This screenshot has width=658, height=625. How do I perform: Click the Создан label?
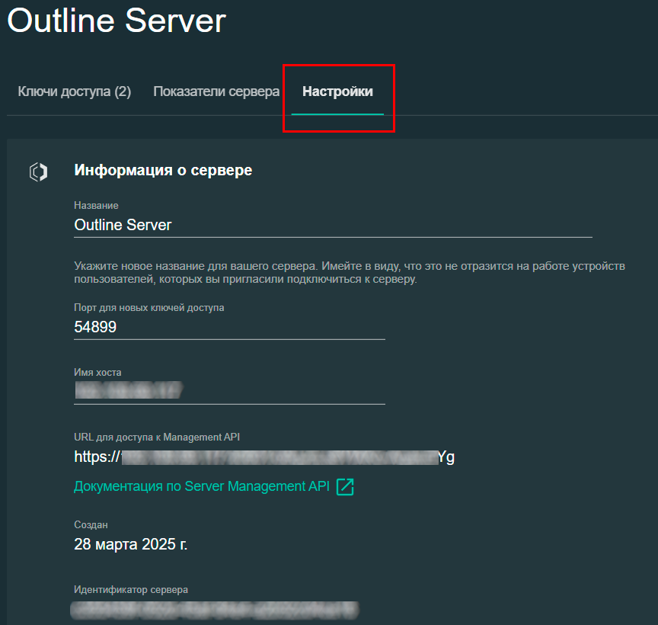coord(91,525)
